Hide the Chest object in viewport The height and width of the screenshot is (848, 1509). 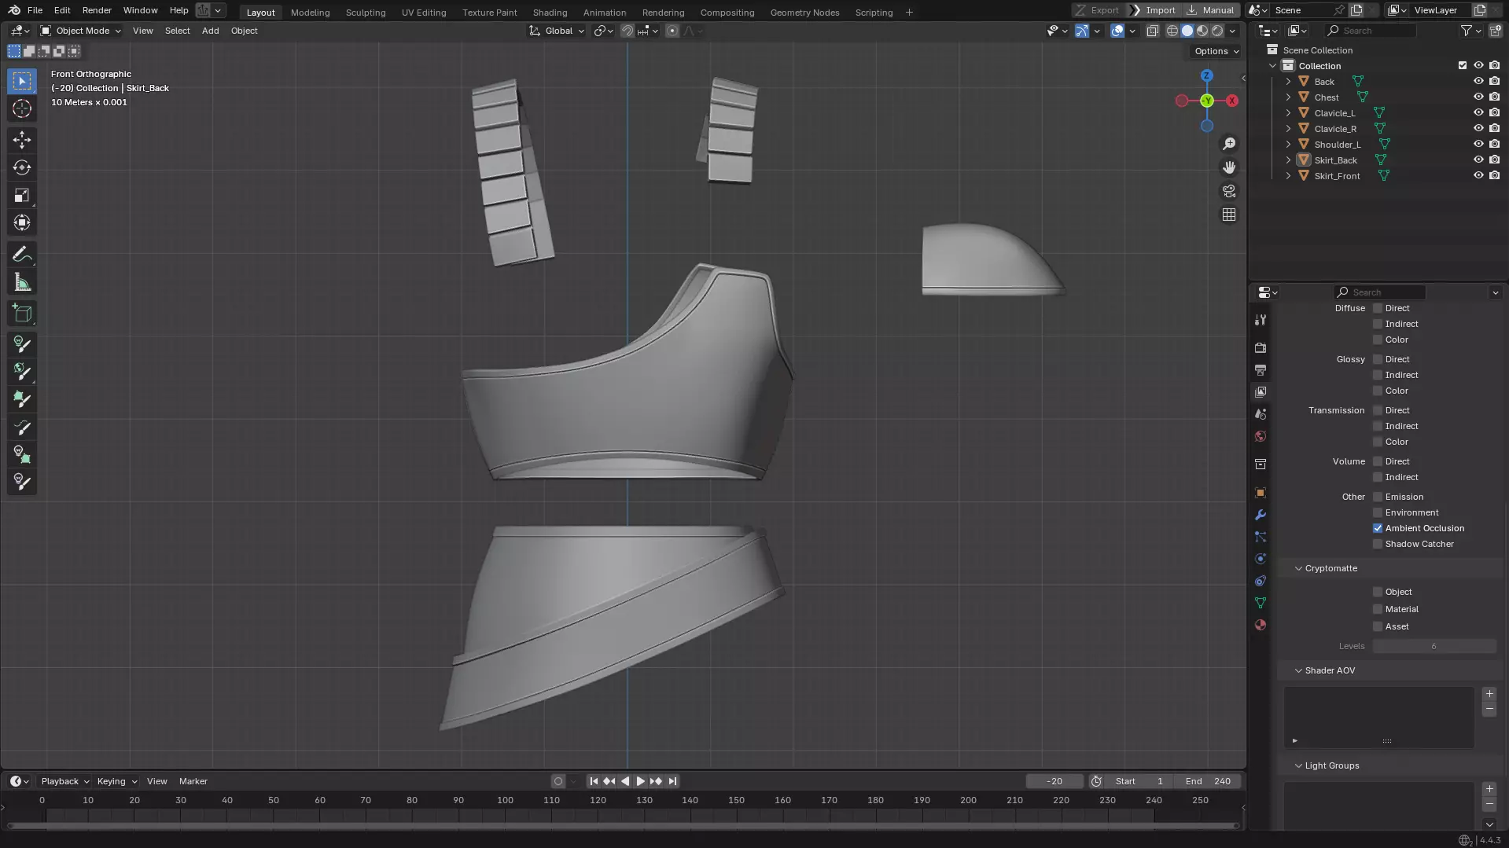[1478, 97]
